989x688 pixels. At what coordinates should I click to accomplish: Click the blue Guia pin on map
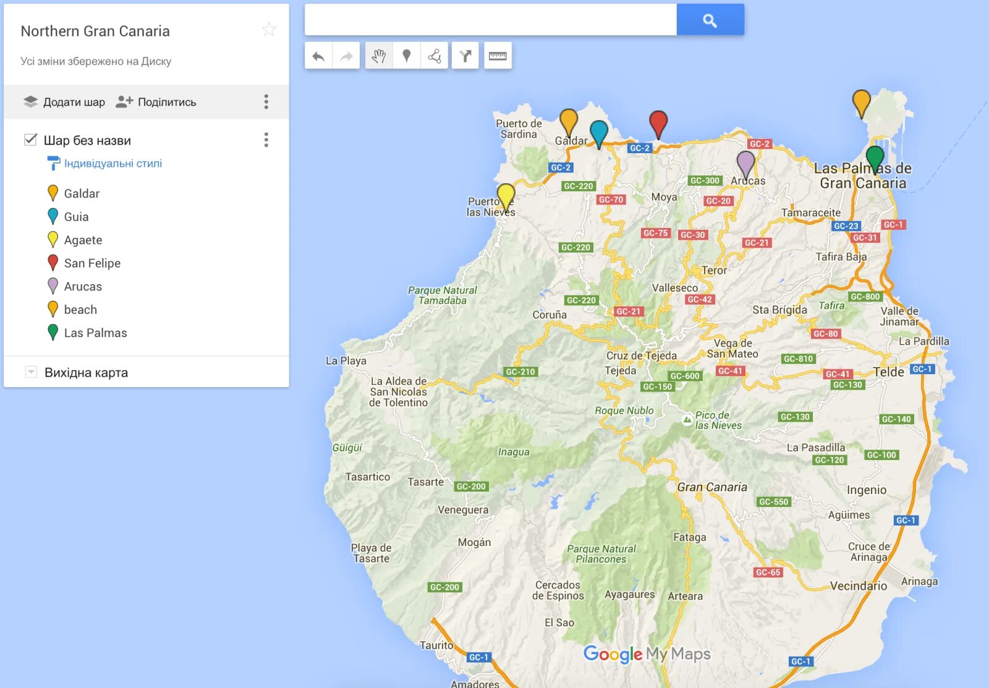click(599, 135)
